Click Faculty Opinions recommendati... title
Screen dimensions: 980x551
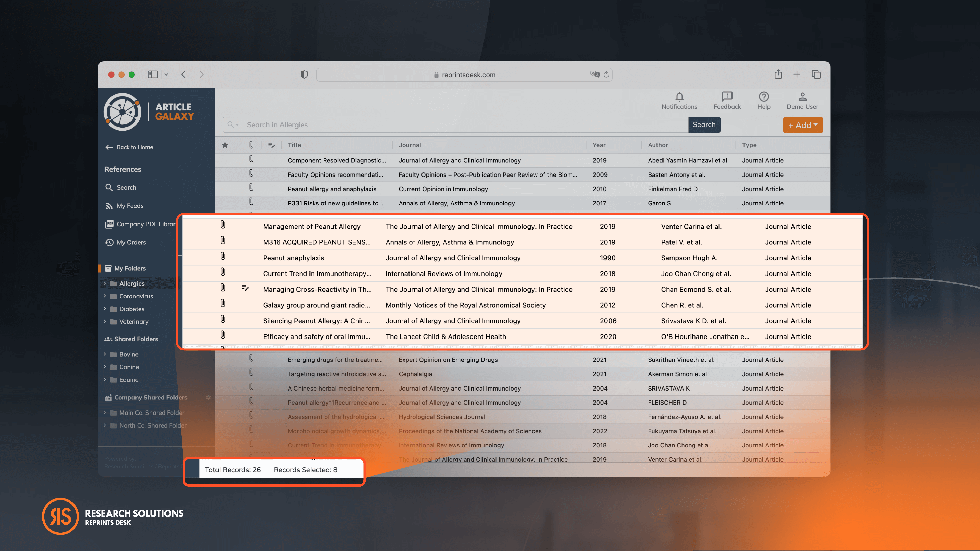point(335,174)
